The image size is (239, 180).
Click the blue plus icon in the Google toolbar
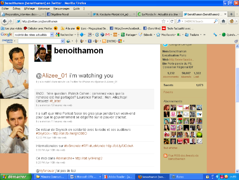coord(82,35)
